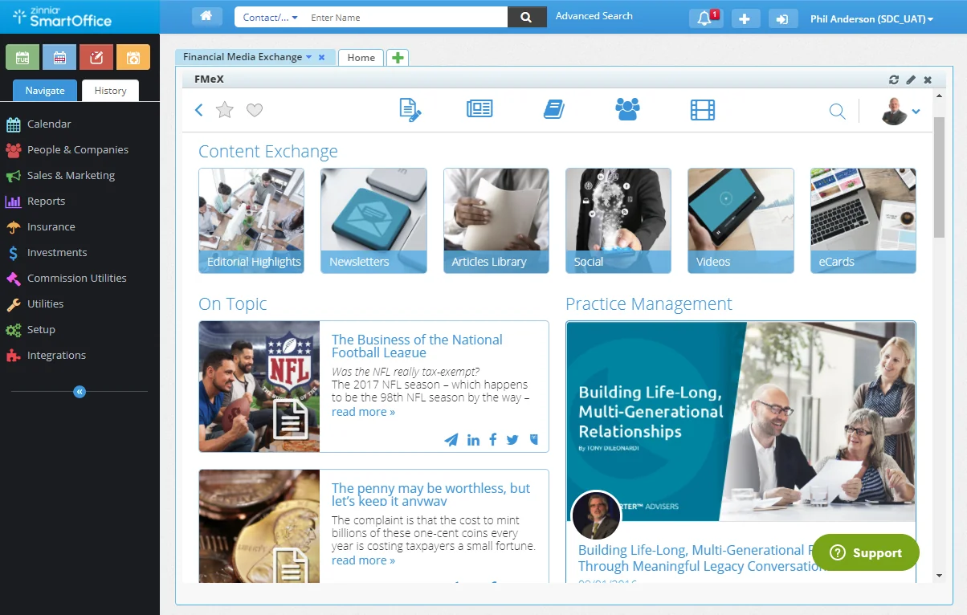Toggle the heart like icon

click(x=255, y=111)
